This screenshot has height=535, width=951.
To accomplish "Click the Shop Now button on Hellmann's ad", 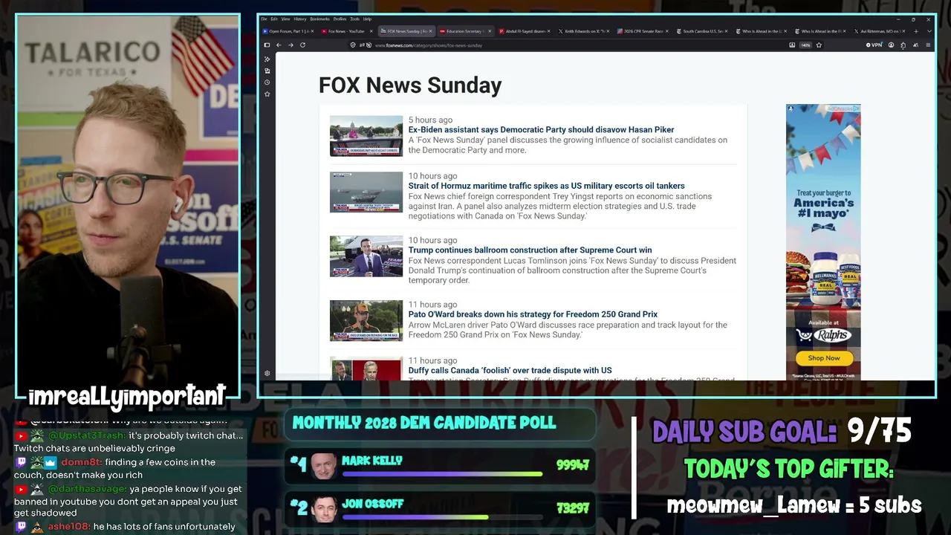I will click(x=823, y=358).
